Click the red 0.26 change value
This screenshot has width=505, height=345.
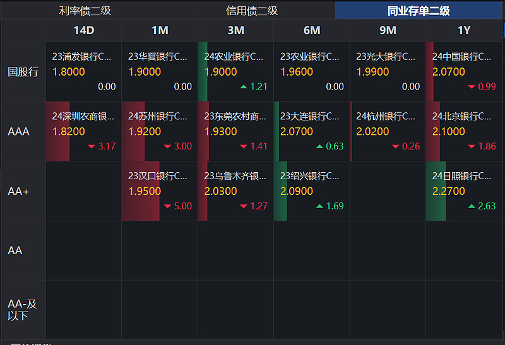click(411, 146)
